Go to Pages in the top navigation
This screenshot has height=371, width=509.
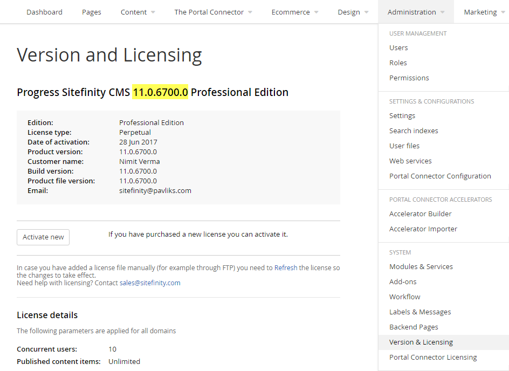(92, 12)
